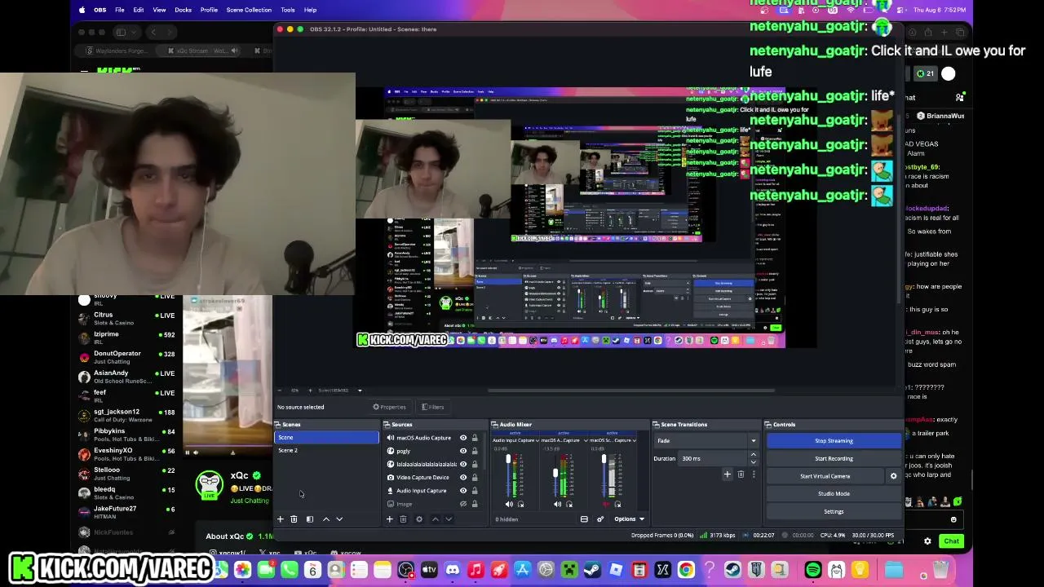Screen dimensions: 1044x587
Task: Click the Stop Streaming button
Action: (834, 441)
